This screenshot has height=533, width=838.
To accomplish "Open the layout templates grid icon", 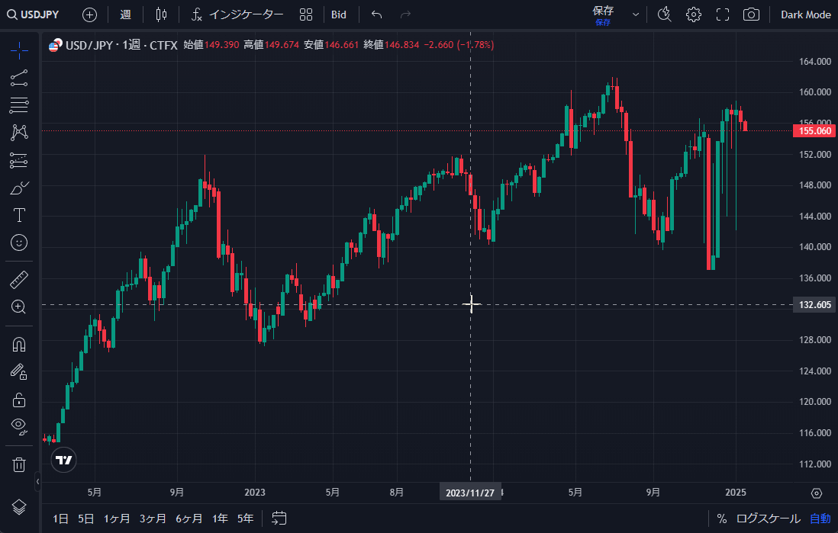I will (x=306, y=14).
